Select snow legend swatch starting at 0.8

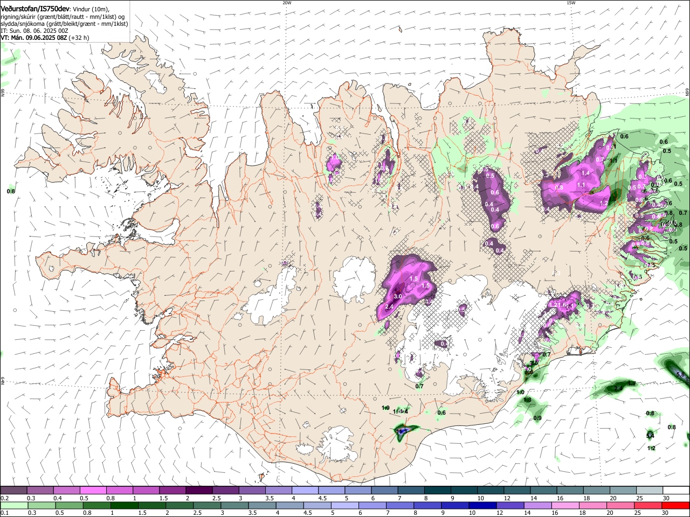(120, 491)
